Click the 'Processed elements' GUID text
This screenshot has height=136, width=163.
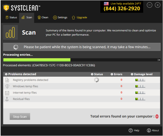click(x=64, y=65)
